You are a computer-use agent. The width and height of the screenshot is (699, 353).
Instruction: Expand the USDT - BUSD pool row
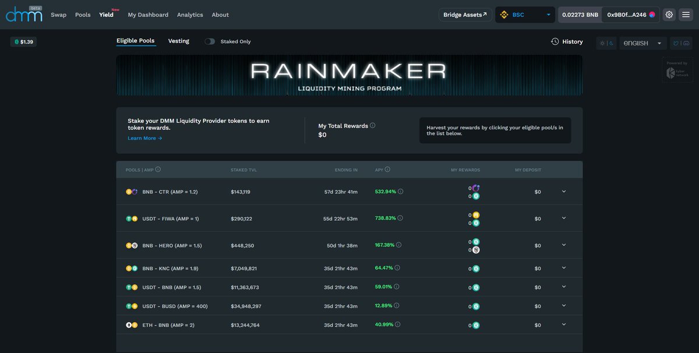point(563,305)
